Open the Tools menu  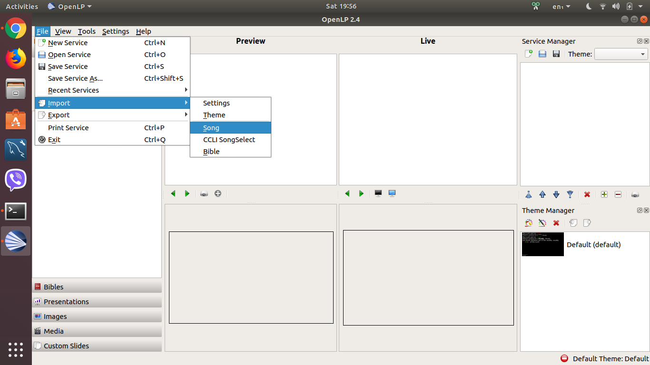click(87, 31)
